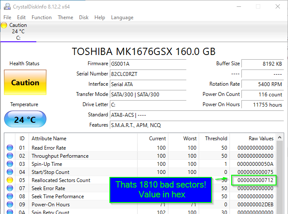Select the Throughput Performance attribute row
288x214 pixels.
point(140,156)
